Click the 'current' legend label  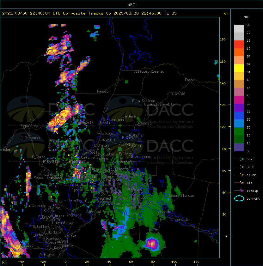pos(253,199)
